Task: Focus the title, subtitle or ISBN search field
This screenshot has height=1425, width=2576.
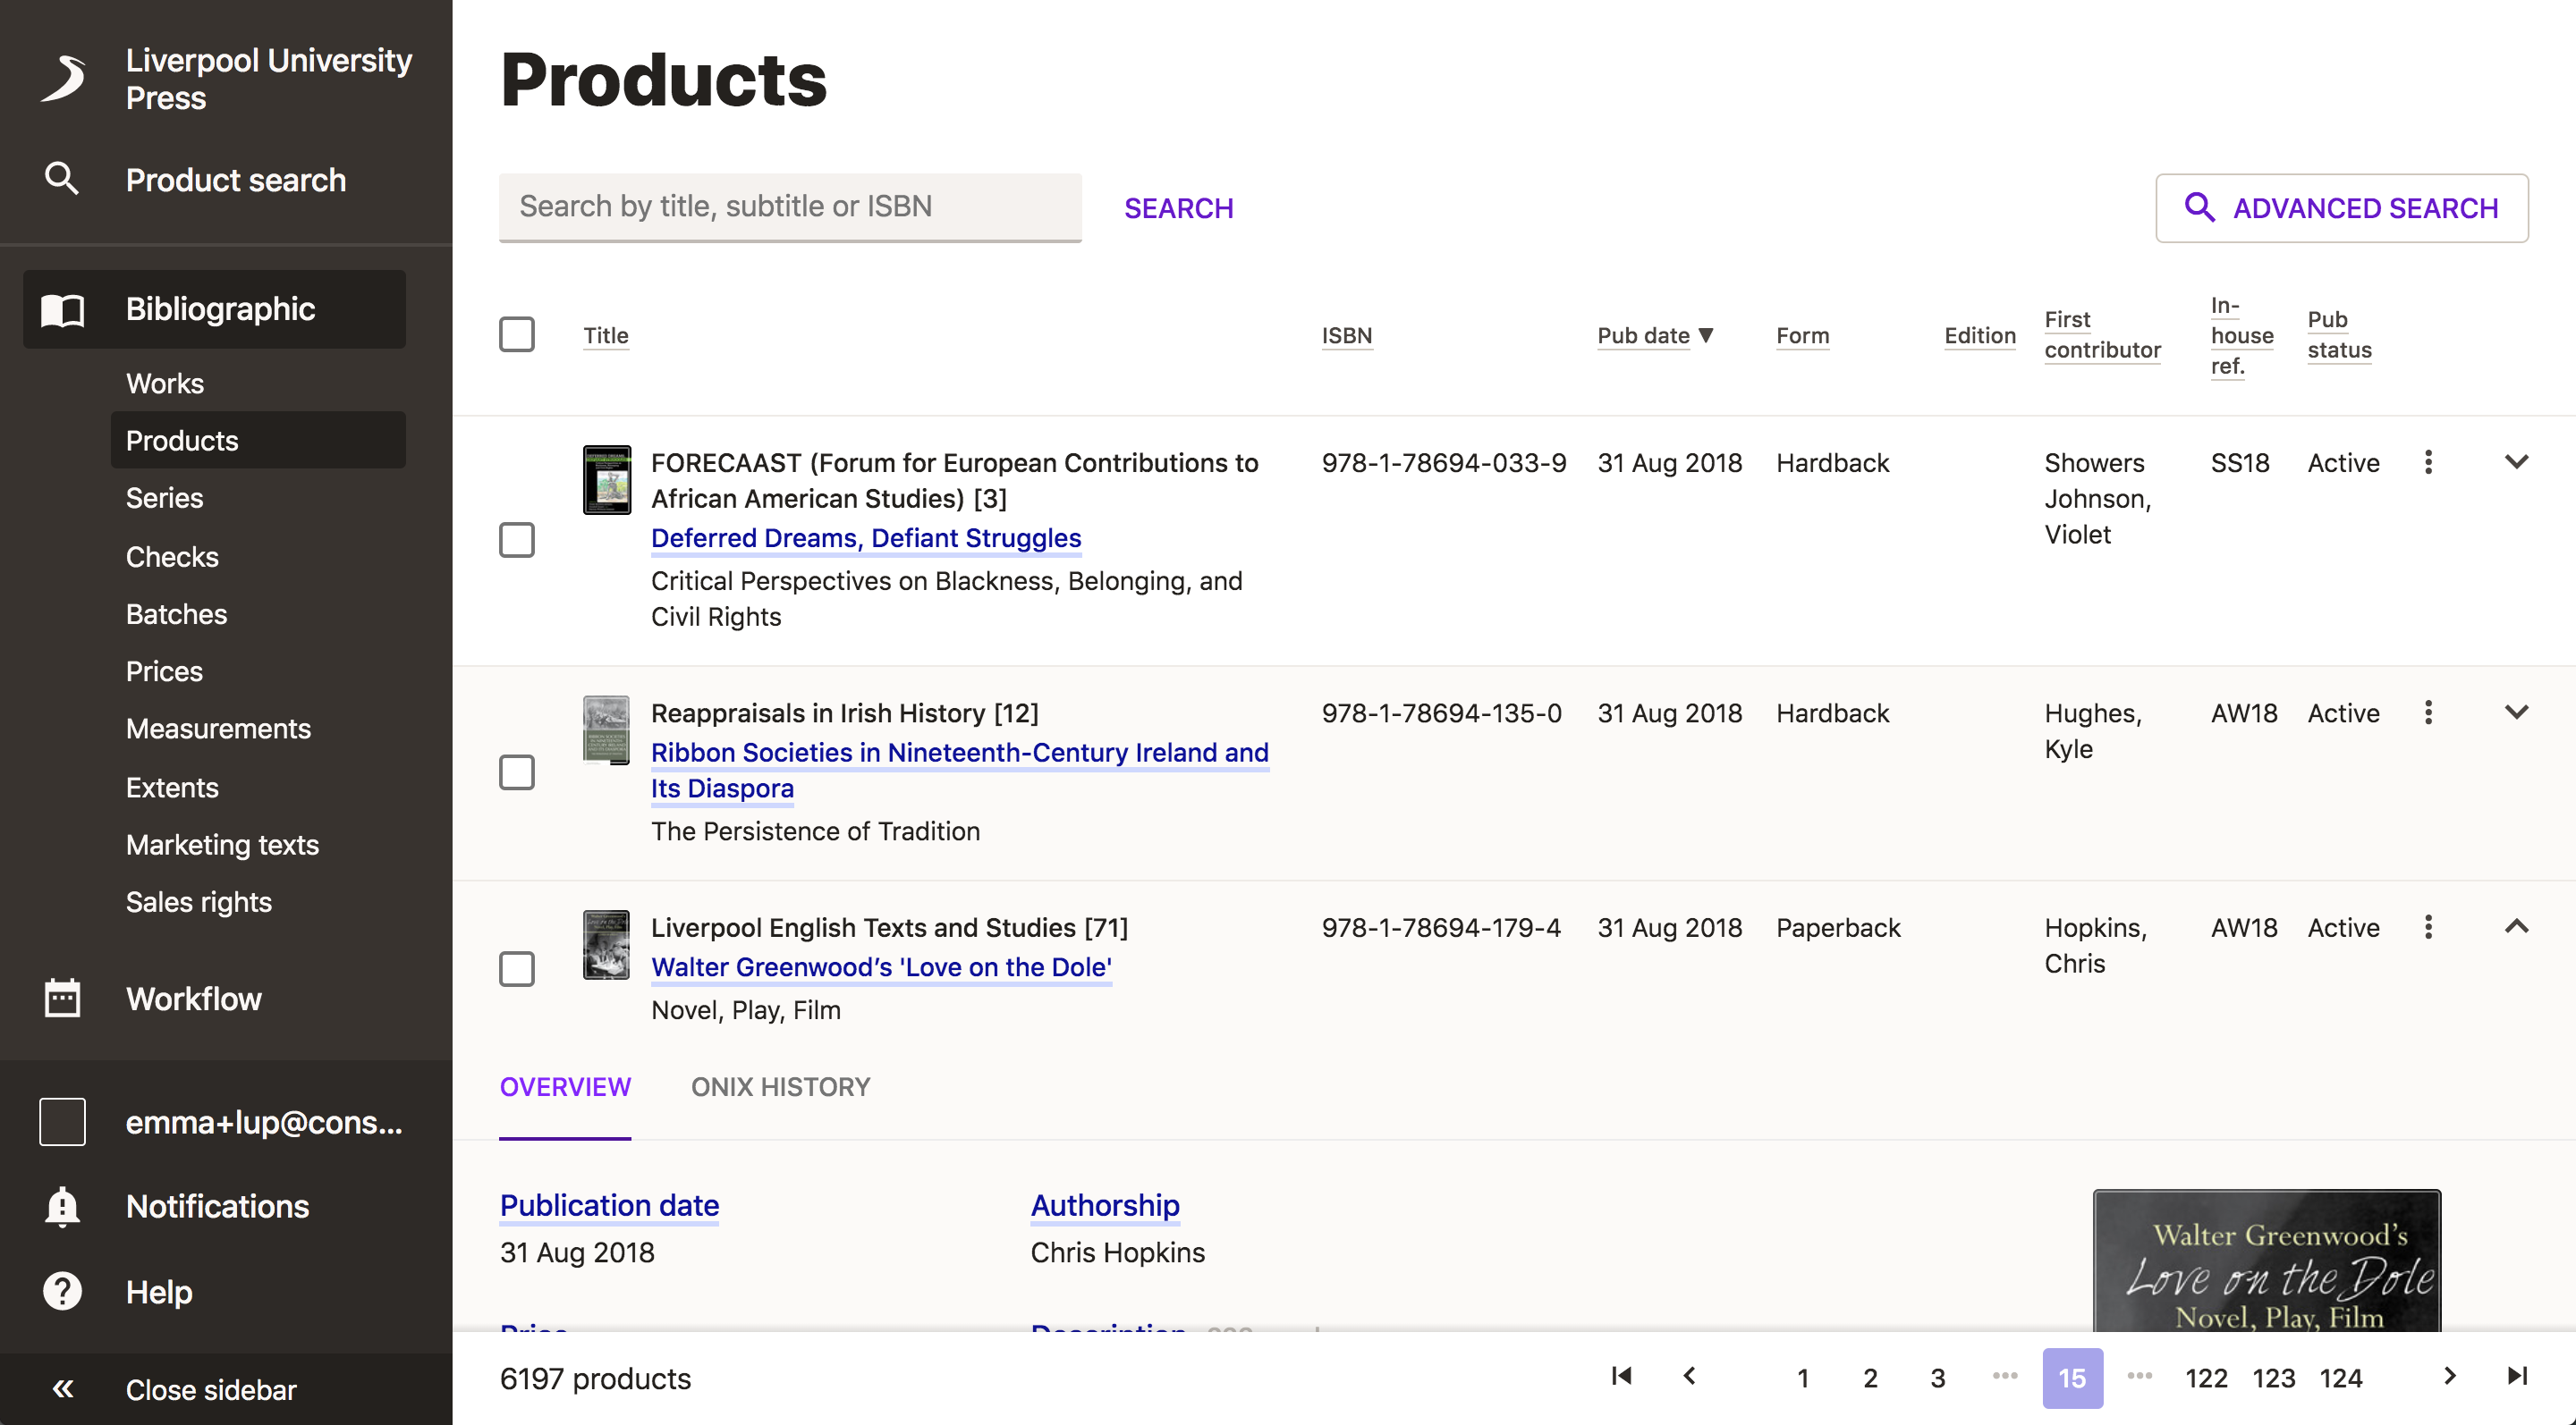Action: tap(790, 207)
